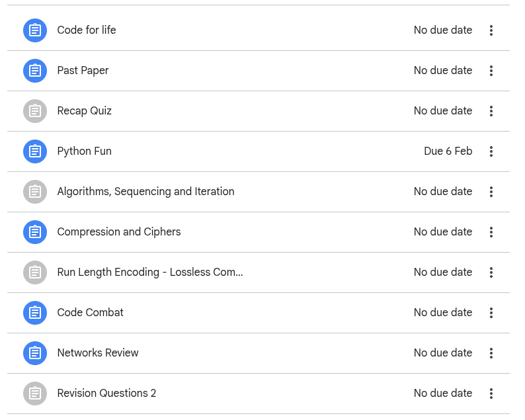The width and height of the screenshot is (525, 420).
Task: Open more options for Recap Quiz
Action: (491, 111)
